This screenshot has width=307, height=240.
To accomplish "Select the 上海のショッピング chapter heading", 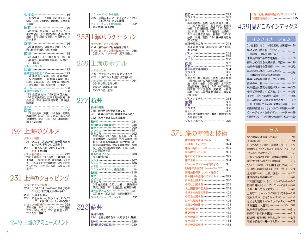I will tap(46, 178).
